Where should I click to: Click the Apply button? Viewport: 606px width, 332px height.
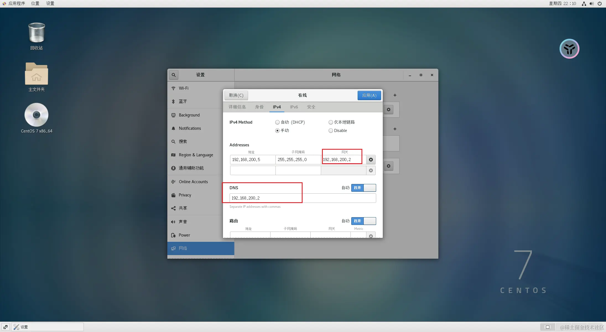click(369, 95)
